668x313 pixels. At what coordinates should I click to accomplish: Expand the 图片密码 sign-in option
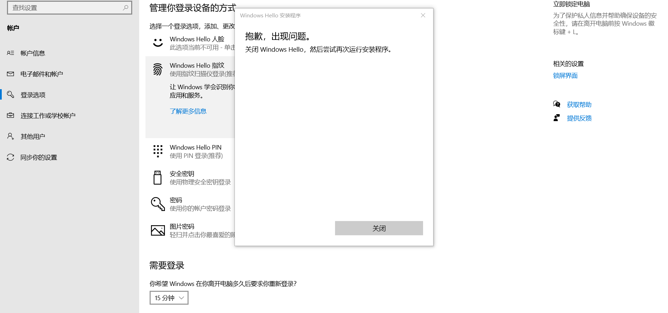point(190,230)
